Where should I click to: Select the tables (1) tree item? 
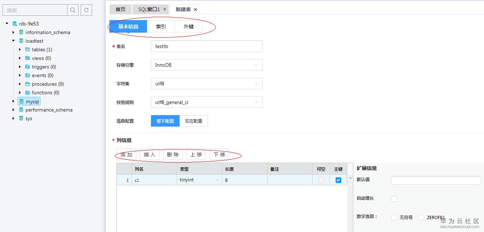pos(42,49)
